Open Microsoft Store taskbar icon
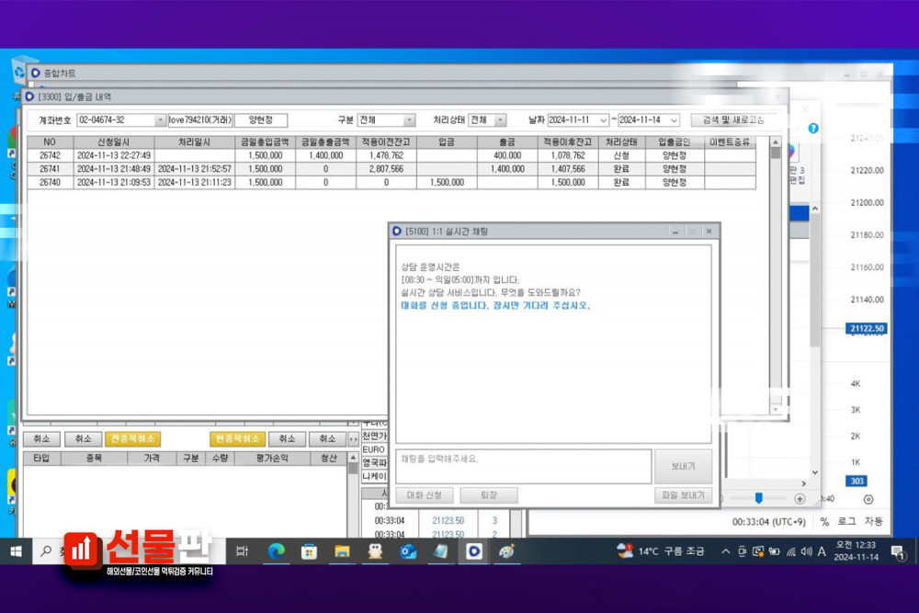This screenshot has height=613, width=919. (309, 551)
